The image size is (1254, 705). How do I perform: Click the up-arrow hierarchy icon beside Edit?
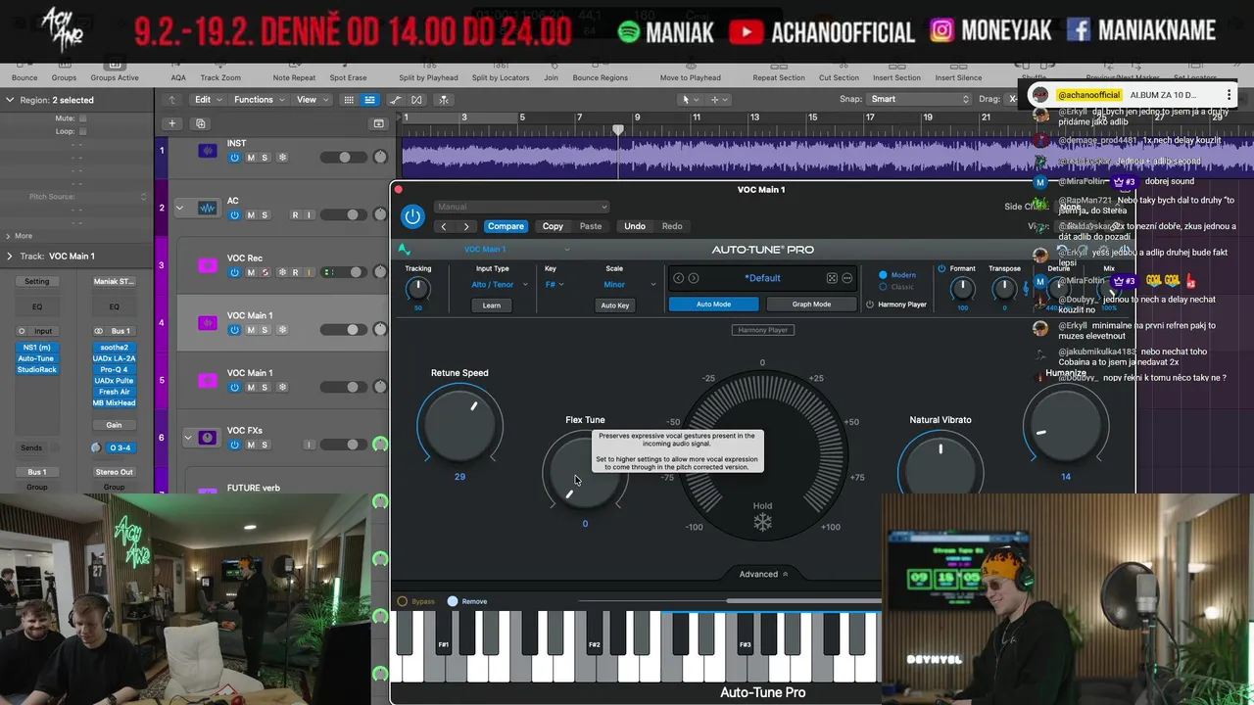coord(172,100)
